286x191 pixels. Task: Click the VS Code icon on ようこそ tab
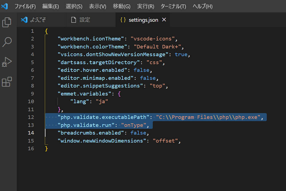(24, 20)
